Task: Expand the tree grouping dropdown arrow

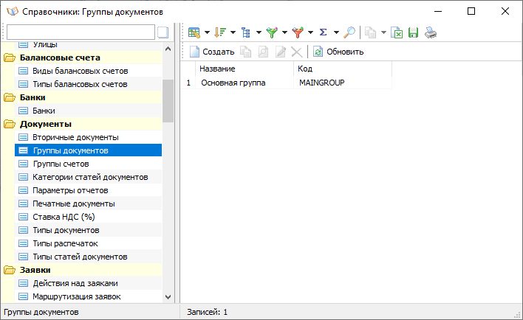Action: point(259,32)
